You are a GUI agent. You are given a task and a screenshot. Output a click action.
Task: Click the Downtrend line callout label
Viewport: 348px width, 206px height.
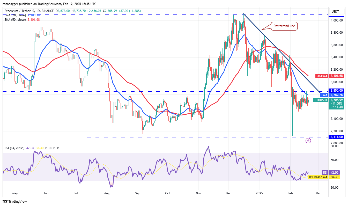coord(284,26)
